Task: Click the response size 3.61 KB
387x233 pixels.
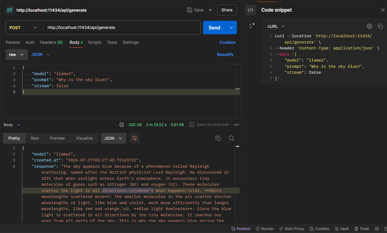Action: (x=177, y=125)
